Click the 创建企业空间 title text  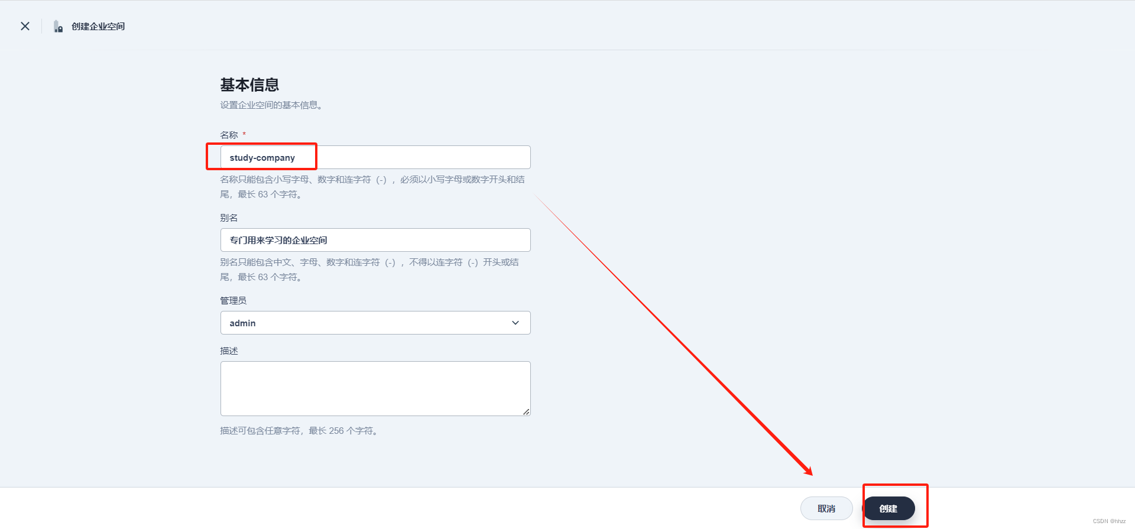pos(98,26)
